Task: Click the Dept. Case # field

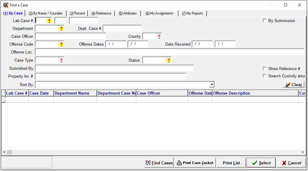Action: pyautogui.click(x=122, y=28)
